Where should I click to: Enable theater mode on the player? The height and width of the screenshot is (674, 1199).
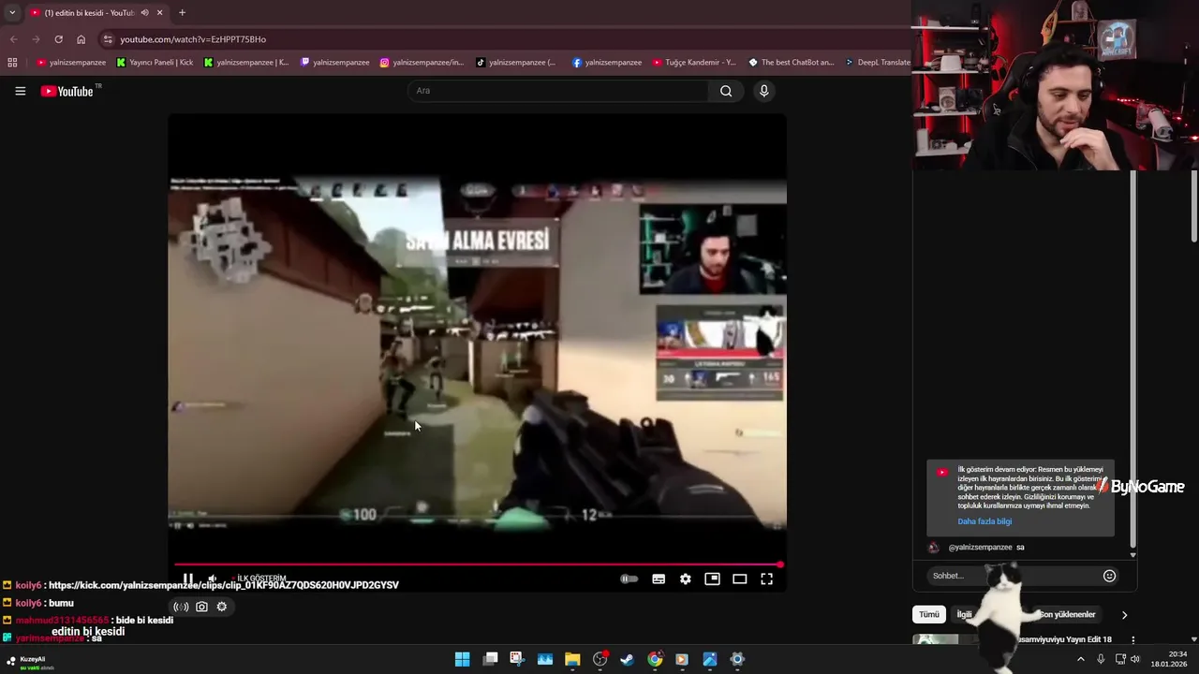(739, 579)
